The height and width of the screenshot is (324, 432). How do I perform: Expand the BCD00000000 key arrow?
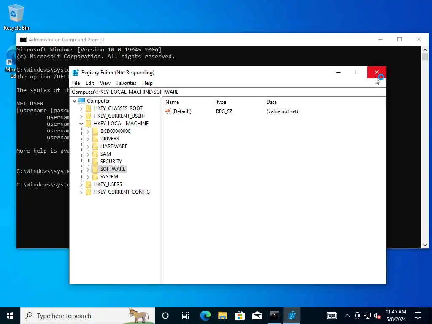click(x=88, y=132)
